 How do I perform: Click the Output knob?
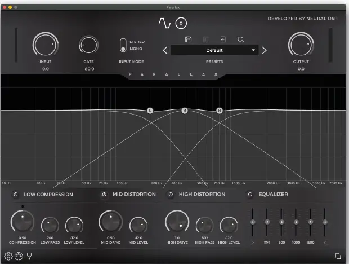point(301,44)
